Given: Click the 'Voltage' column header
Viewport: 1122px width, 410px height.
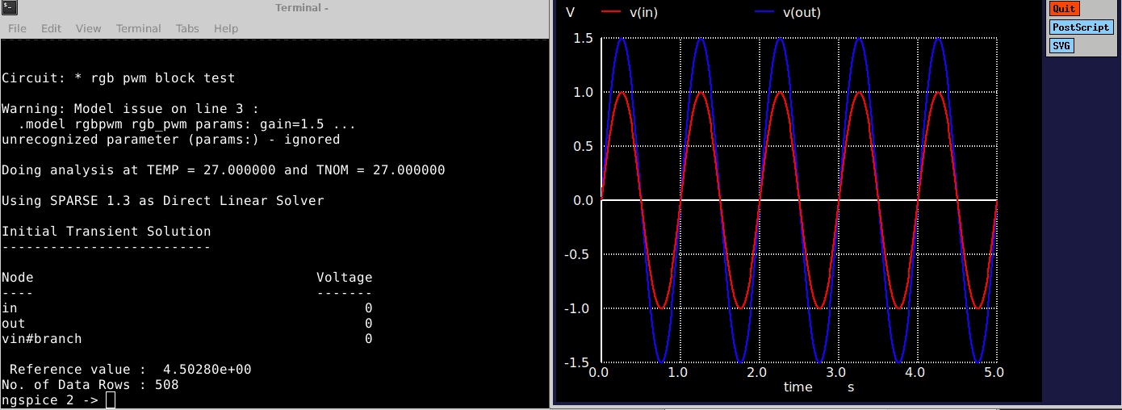Looking at the screenshot, I should pyautogui.click(x=345, y=278).
